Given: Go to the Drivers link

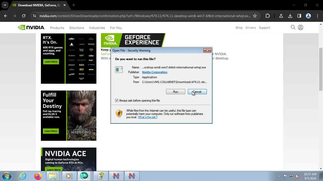Looking at the screenshot, I should coord(251,28).
